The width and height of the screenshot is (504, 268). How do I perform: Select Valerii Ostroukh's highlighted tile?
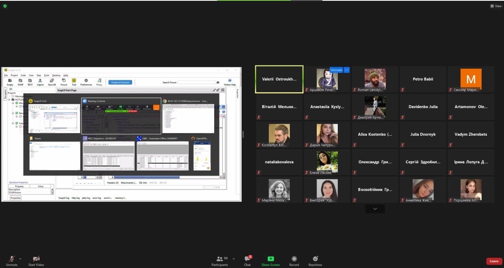tap(279, 79)
